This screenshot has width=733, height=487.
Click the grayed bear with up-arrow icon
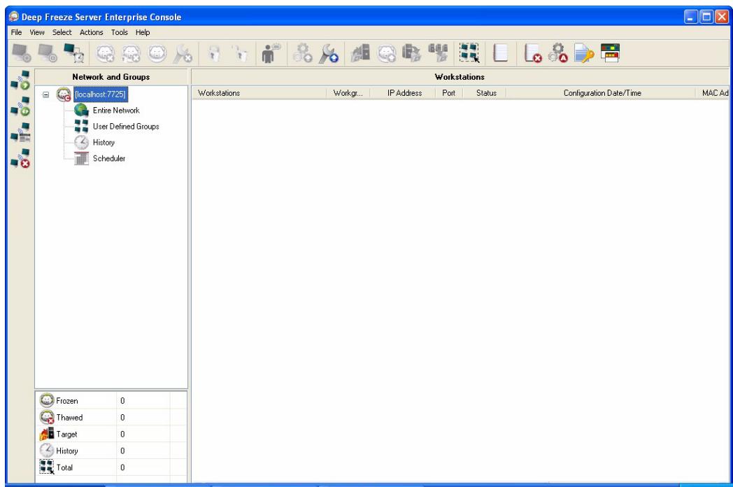tap(387, 53)
